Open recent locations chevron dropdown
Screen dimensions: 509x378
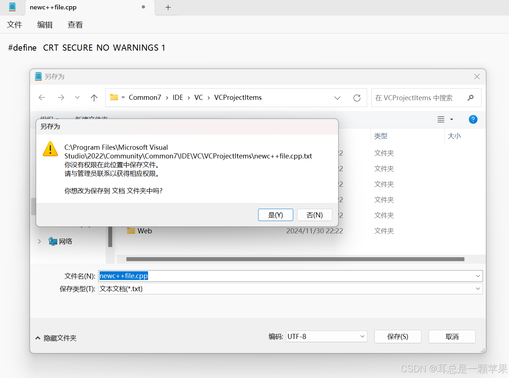(x=77, y=98)
